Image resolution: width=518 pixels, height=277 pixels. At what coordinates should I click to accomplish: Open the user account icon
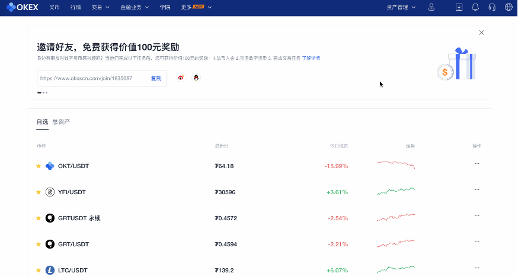[431, 7]
